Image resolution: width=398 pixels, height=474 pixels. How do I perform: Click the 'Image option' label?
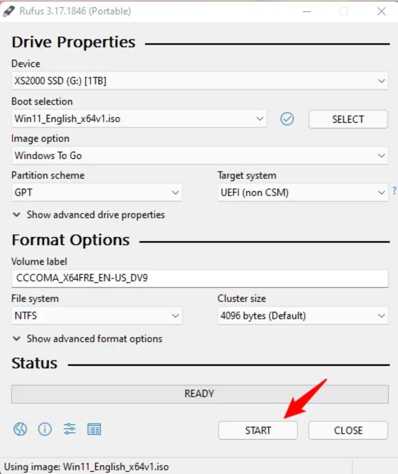[40, 138]
